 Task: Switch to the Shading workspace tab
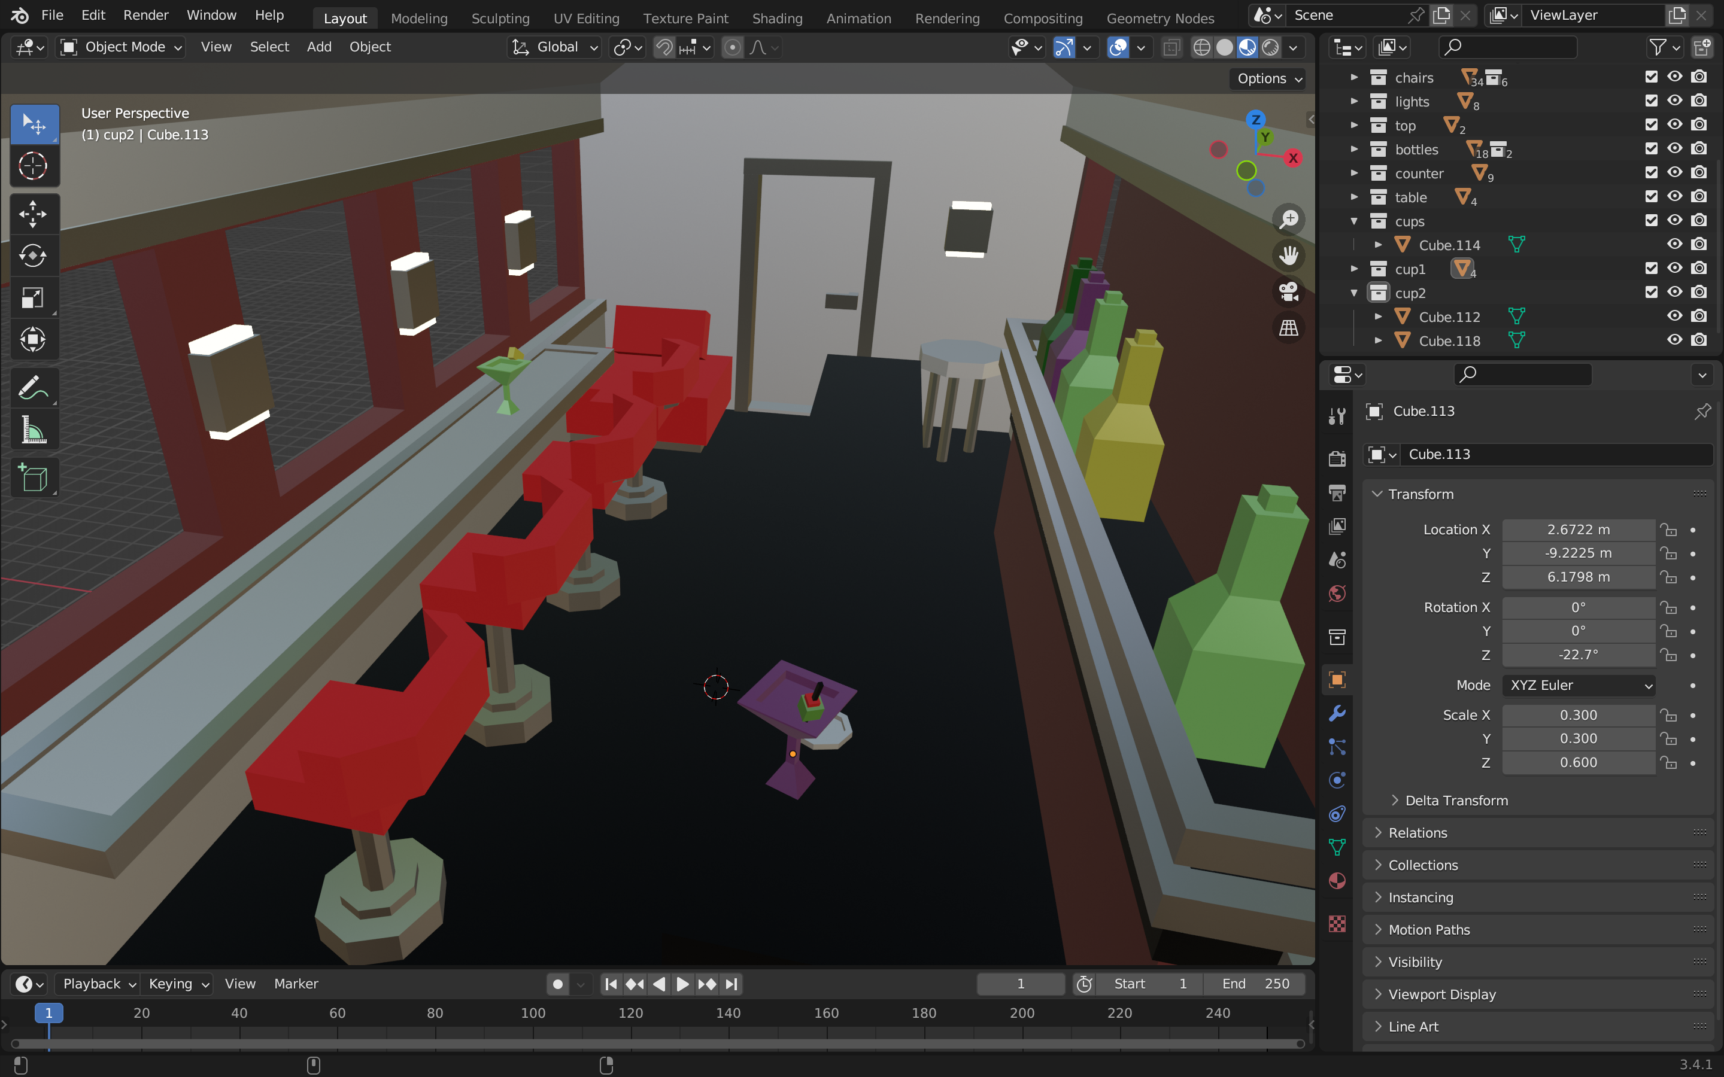pyautogui.click(x=776, y=19)
